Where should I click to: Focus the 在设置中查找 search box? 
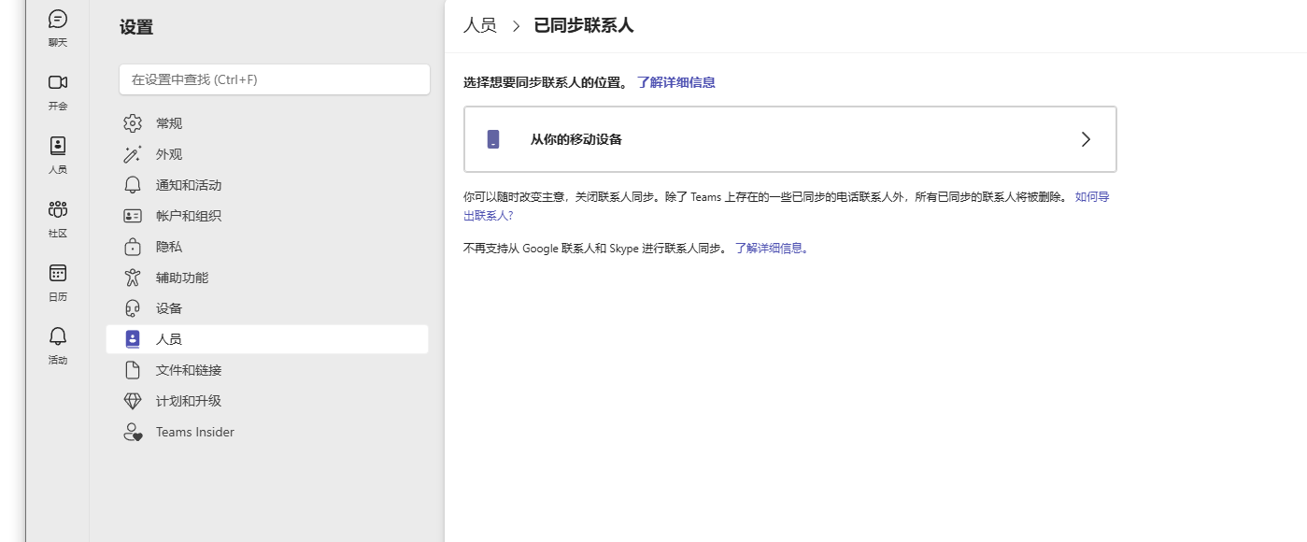coord(275,79)
